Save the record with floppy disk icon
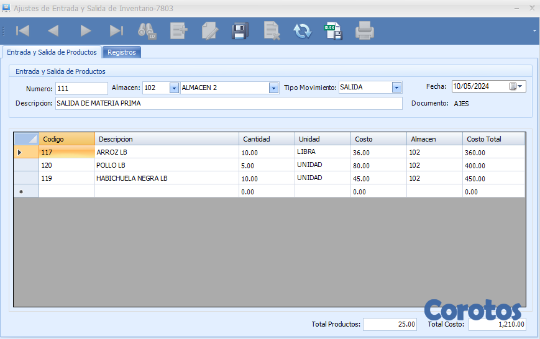This screenshot has width=540, height=339. click(x=240, y=30)
